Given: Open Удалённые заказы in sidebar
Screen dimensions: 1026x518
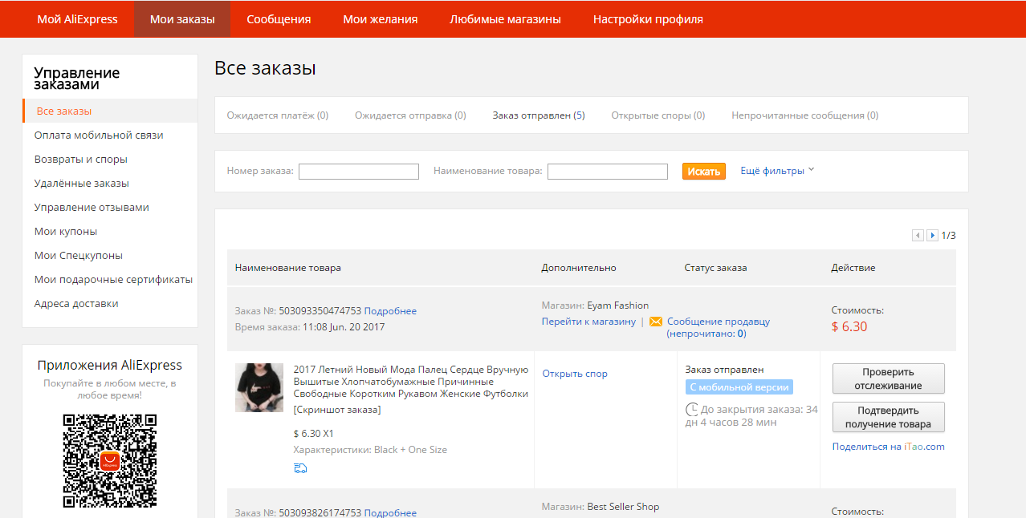Looking at the screenshot, I should (82, 184).
